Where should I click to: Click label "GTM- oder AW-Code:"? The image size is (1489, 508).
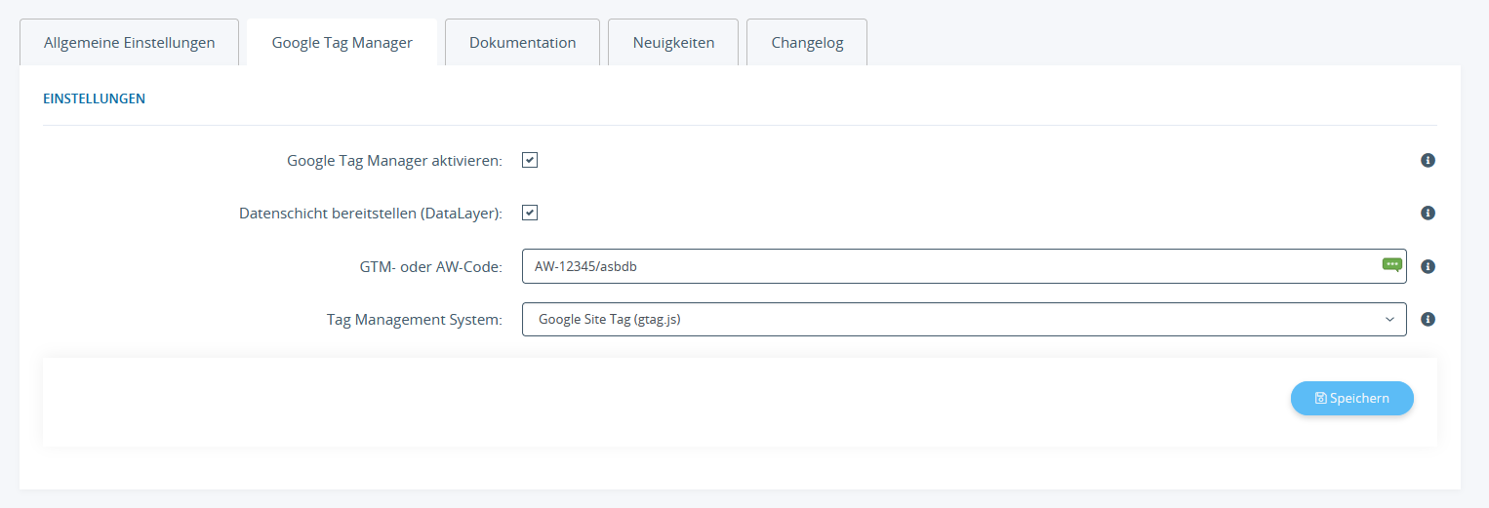430,266
